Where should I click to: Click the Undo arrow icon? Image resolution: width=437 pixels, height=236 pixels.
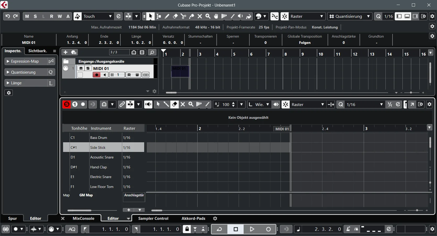[x=8, y=16]
